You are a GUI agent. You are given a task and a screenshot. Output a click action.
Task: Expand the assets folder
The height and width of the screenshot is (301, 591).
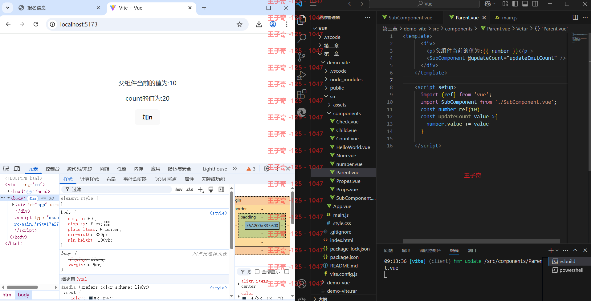pyautogui.click(x=329, y=105)
